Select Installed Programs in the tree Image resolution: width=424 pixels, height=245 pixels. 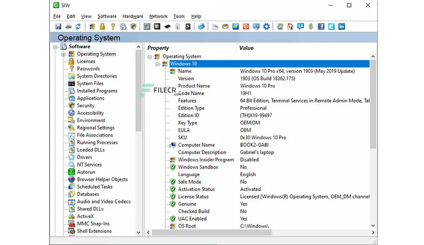coord(97,91)
